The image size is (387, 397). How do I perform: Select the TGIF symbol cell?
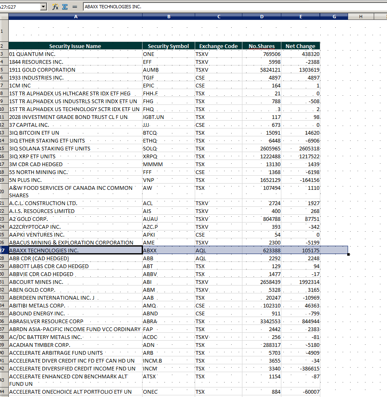click(169, 78)
